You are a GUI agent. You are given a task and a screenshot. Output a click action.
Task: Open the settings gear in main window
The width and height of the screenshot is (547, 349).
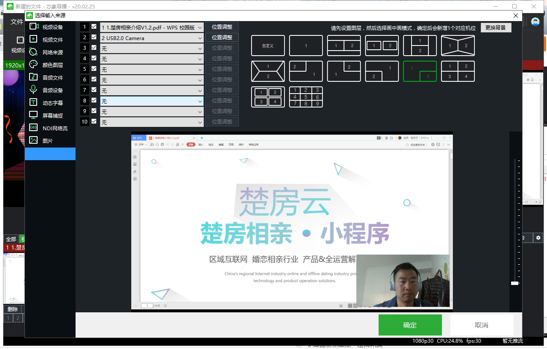pos(538,238)
